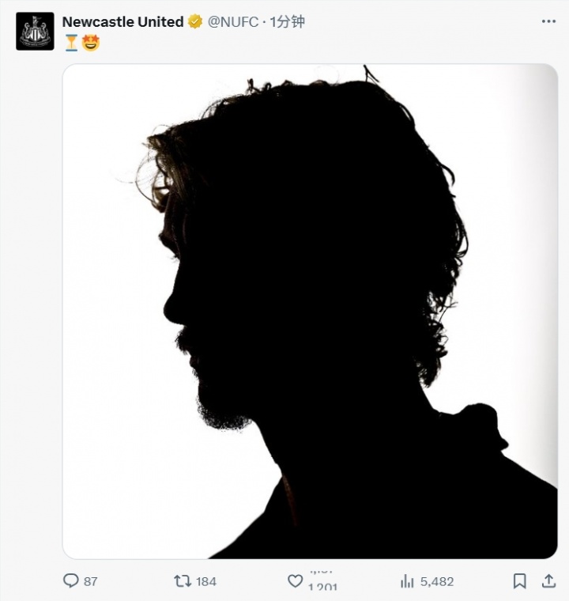Share the tweet with the upload arrow icon
569x601 pixels.
click(x=548, y=581)
